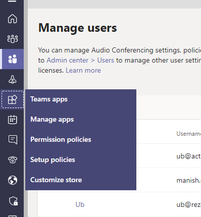Open the Locations globe icon
Screen dimensions: 201x217
pyautogui.click(x=13, y=180)
